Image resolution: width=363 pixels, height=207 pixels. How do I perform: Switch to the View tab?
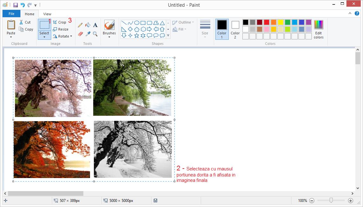pyautogui.click(x=47, y=14)
